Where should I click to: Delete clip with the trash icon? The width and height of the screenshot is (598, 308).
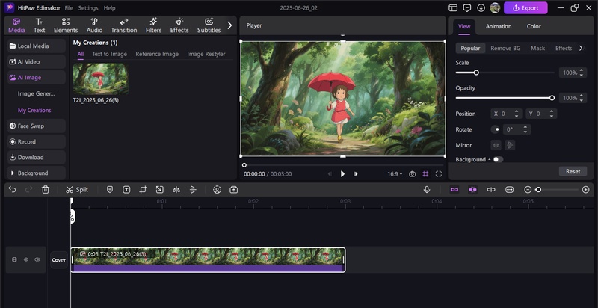pos(46,190)
